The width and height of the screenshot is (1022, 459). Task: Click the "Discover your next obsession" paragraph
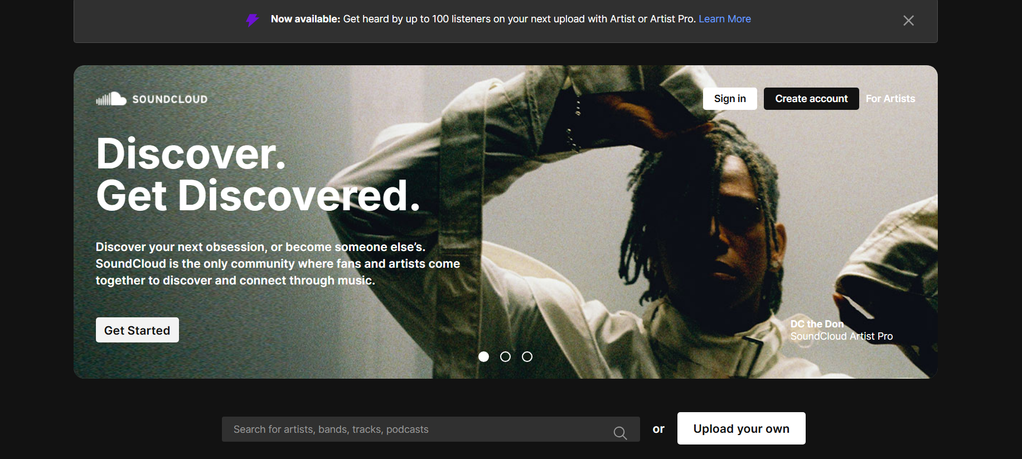coord(278,264)
